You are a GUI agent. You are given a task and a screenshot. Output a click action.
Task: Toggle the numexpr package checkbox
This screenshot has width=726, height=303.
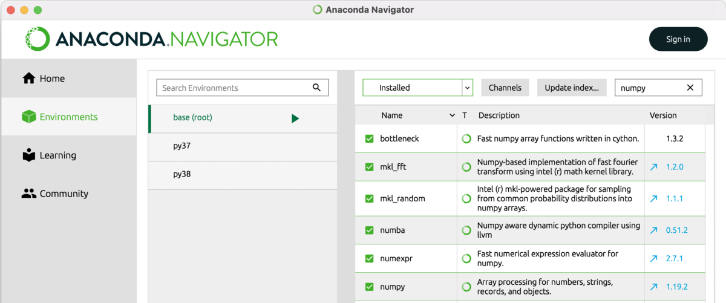point(370,258)
